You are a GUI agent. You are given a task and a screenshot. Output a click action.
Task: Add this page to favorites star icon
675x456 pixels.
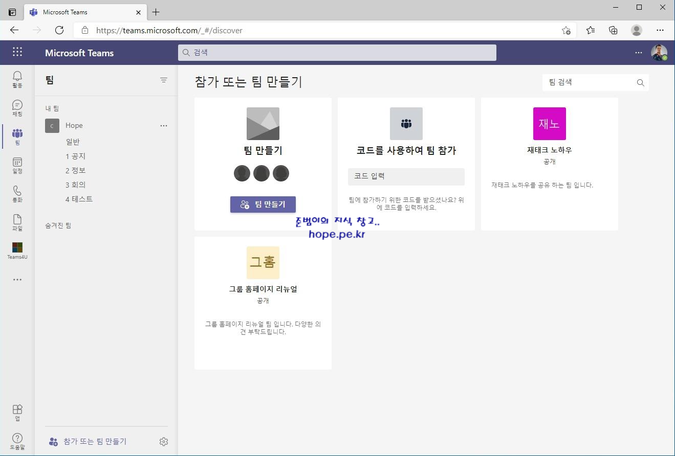pos(566,30)
